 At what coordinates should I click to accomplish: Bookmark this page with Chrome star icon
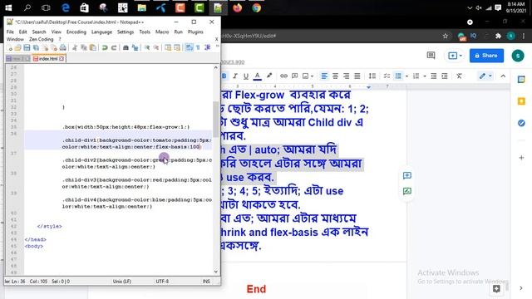446,36
